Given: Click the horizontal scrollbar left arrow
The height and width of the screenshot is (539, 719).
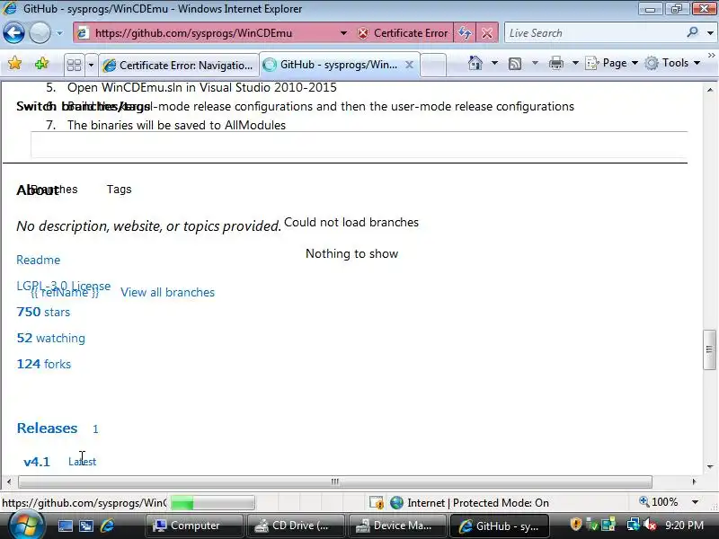Looking at the screenshot, I should tap(9, 482).
